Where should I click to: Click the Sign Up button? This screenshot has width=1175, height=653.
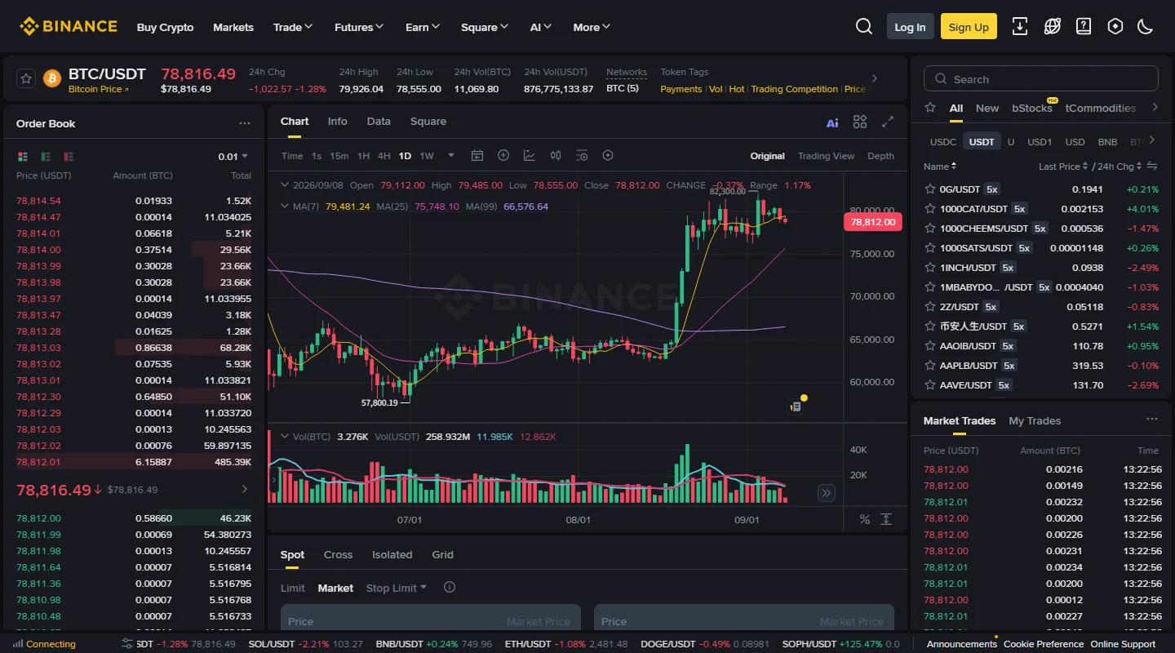coord(969,27)
